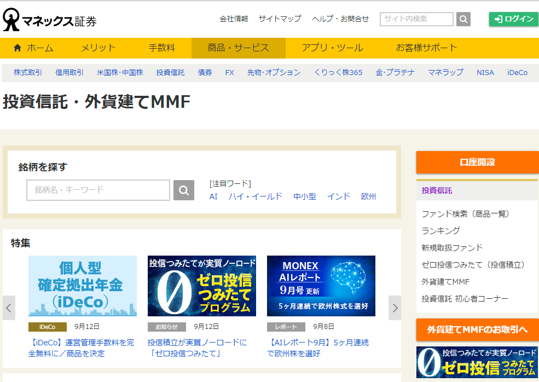Show next featured articles with right arrow
The image size is (539, 382).
click(395, 308)
